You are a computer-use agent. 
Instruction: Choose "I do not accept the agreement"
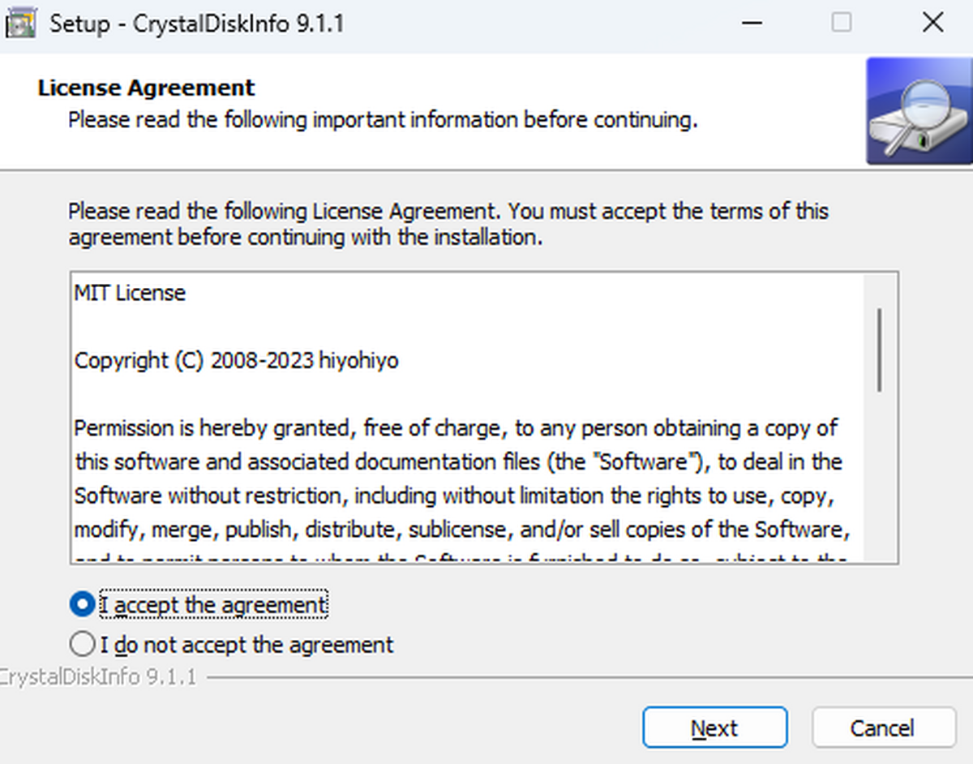coord(82,645)
